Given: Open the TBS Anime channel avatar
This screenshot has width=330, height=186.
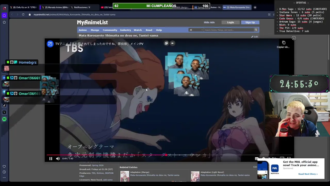Looking at the screenshot, I should point(50,44).
